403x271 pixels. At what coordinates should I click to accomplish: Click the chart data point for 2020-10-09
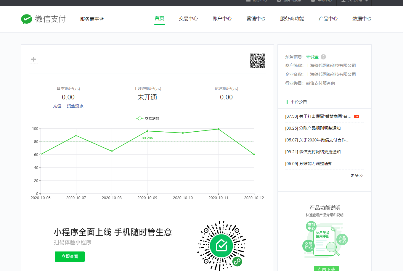147,131
